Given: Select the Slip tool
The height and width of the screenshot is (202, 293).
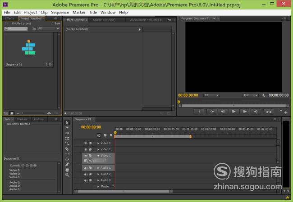Looking at the screenshot, I should click(x=67, y=154).
